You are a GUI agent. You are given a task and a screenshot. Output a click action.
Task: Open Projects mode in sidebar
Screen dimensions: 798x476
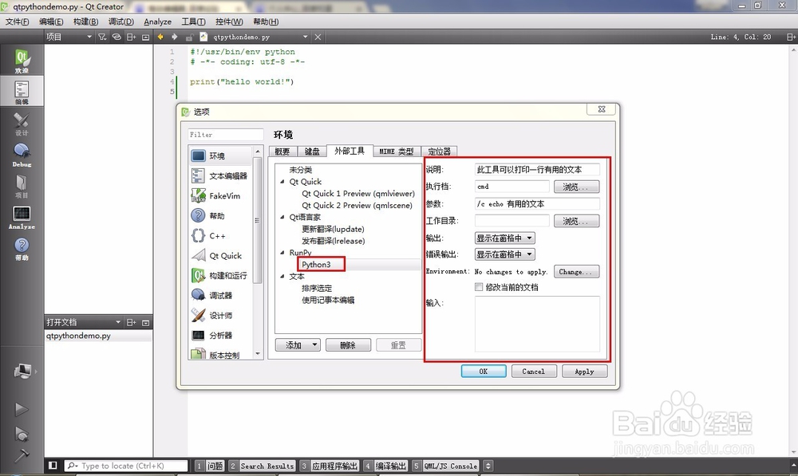tap(22, 186)
